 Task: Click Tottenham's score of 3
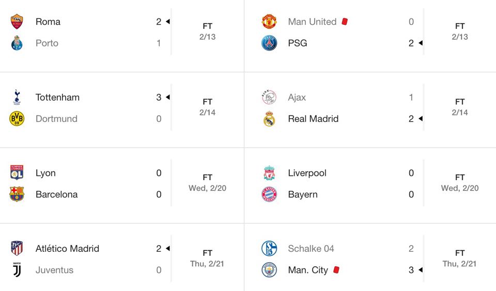tap(159, 98)
